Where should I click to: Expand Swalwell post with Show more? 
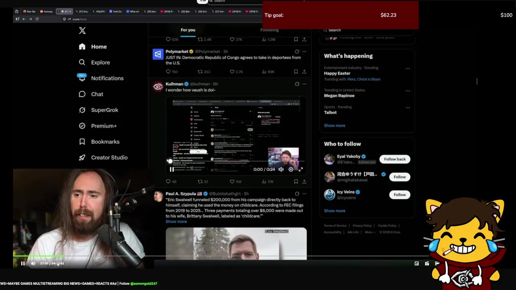pyautogui.click(x=176, y=222)
